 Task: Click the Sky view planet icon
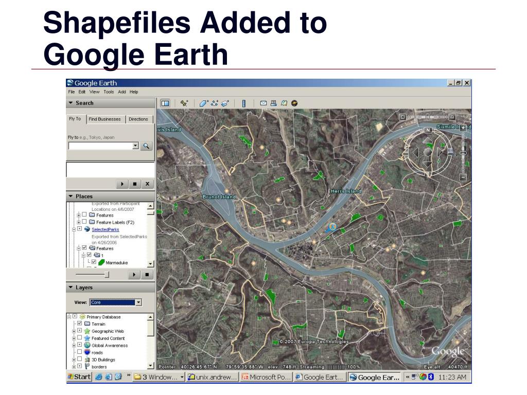[x=294, y=103]
